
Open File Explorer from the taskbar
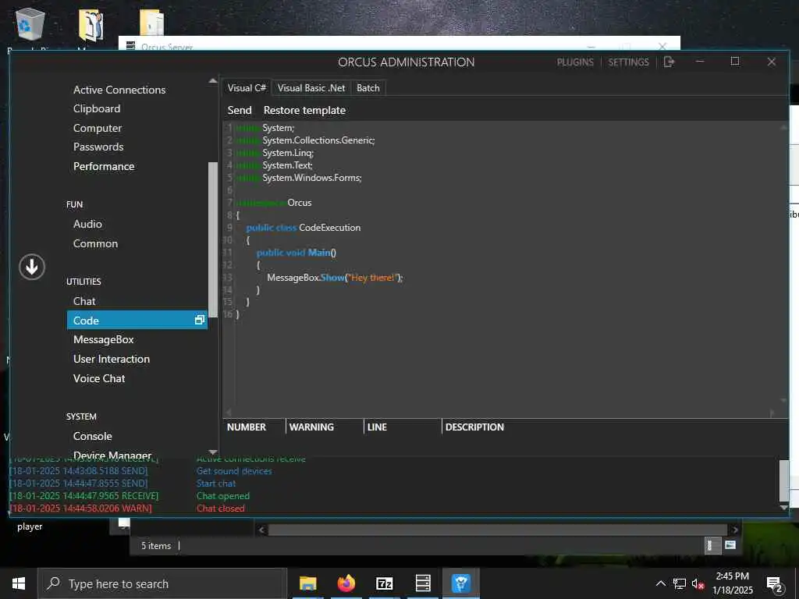[307, 583]
